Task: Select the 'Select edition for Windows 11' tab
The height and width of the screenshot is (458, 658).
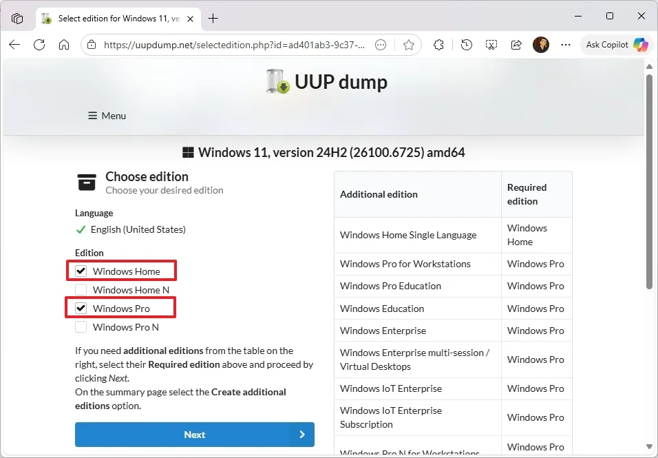Action: (110, 19)
